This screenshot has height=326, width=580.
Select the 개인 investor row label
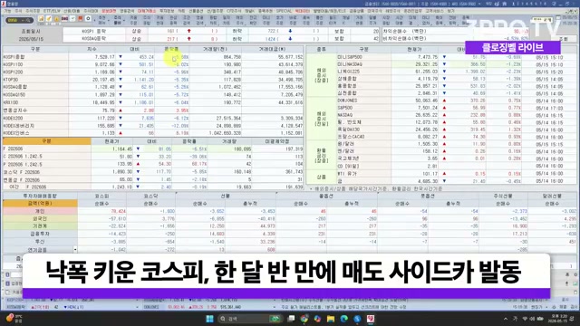pos(40,211)
